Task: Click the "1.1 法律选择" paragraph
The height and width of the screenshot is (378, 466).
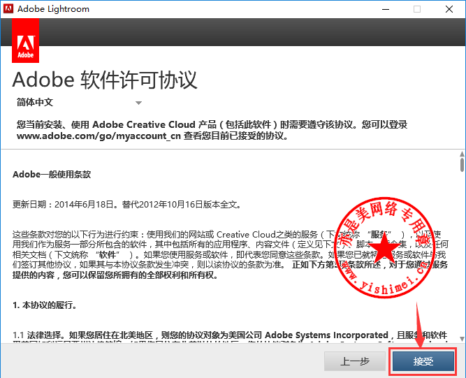Action: click(230, 337)
